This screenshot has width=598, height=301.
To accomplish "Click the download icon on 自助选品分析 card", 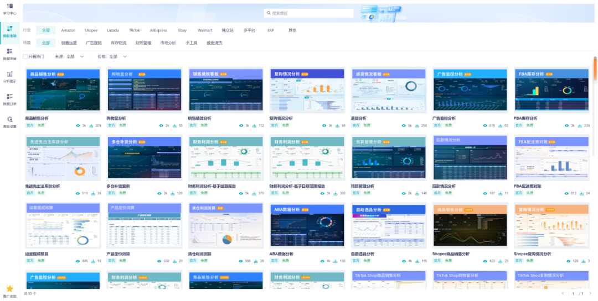I will (417, 261).
